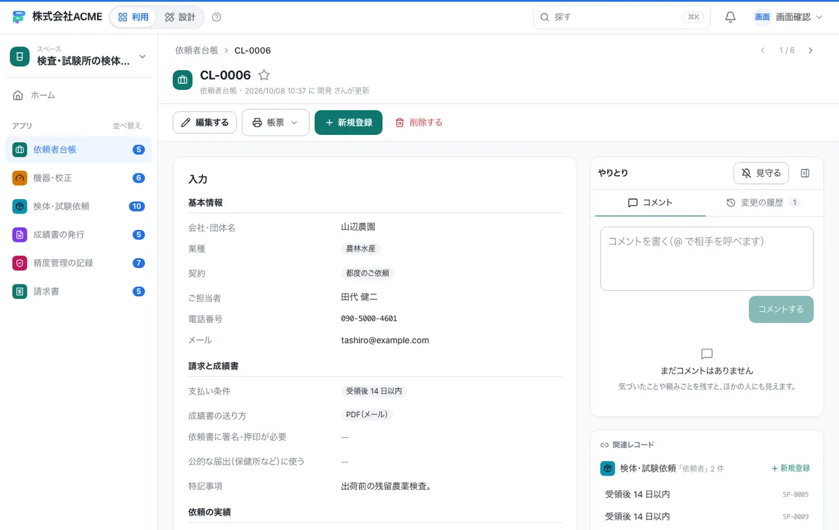
Task: Expand the space selector dropdown
Action: [x=142, y=57]
